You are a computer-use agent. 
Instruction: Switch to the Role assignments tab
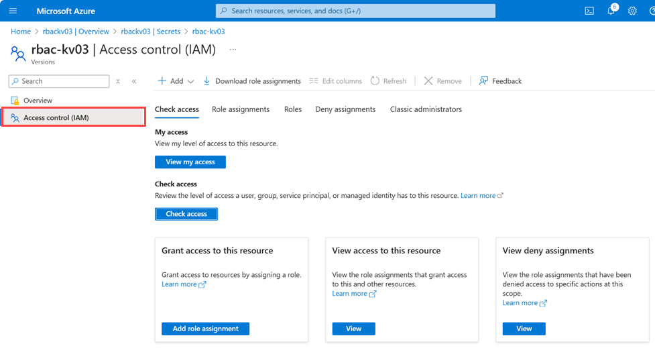pos(241,109)
